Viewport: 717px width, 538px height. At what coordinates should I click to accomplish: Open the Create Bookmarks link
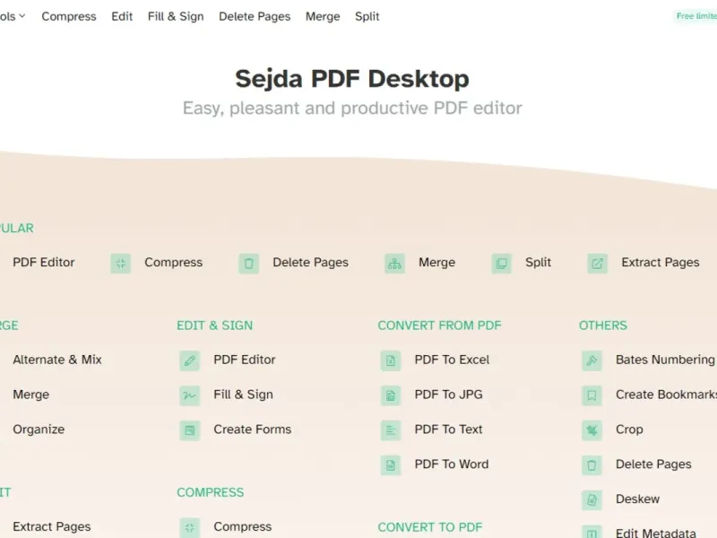[x=666, y=395]
